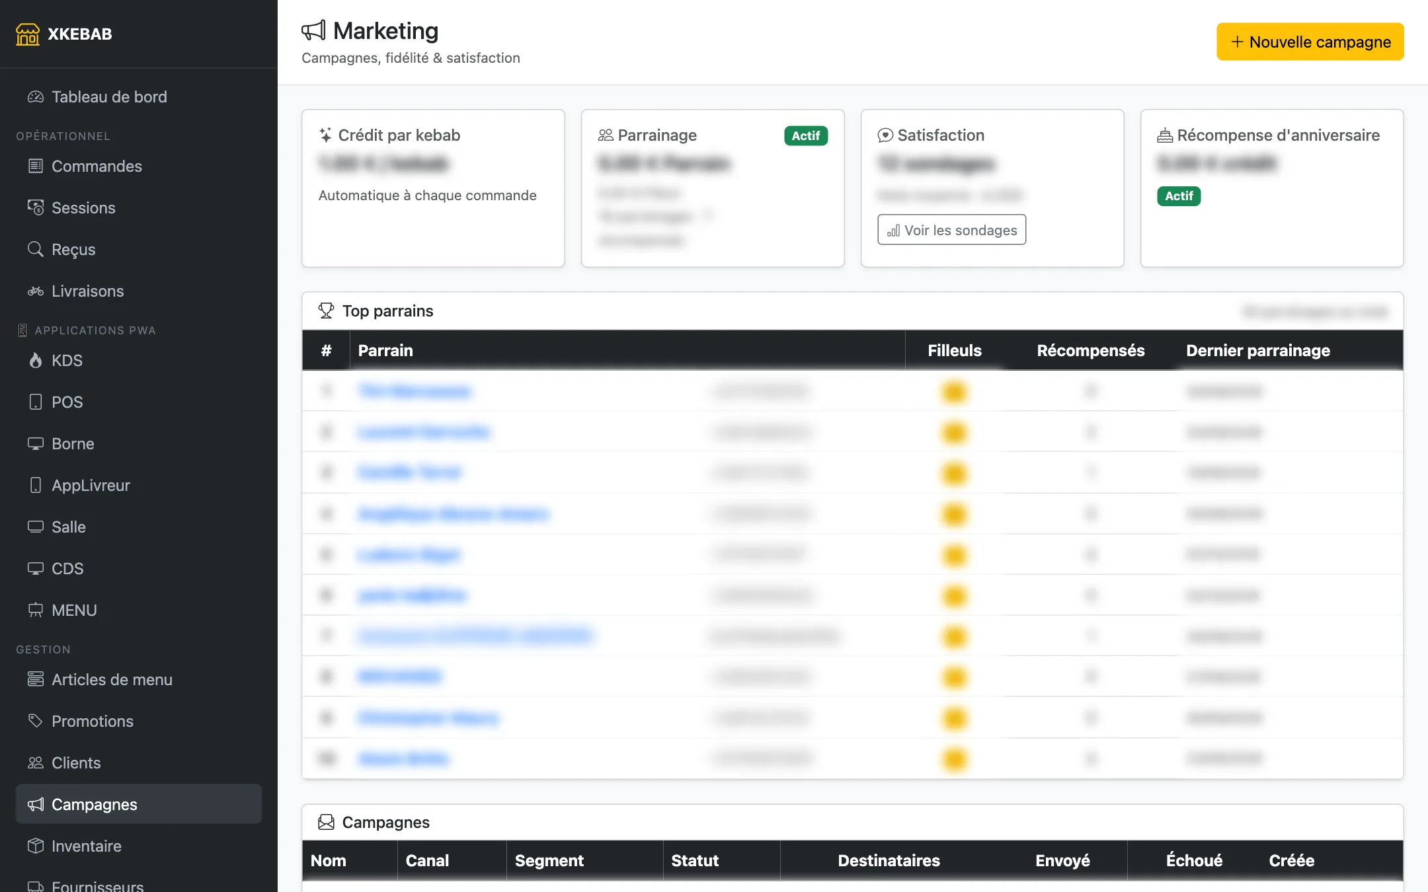Click the Destinataires column header

click(x=889, y=861)
